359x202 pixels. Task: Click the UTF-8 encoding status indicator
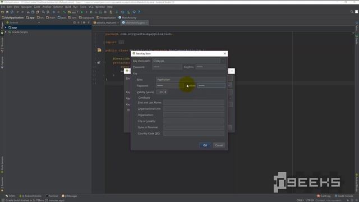(310, 200)
